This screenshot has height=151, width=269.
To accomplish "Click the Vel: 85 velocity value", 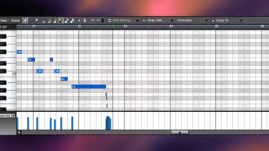I will point(95,21).
